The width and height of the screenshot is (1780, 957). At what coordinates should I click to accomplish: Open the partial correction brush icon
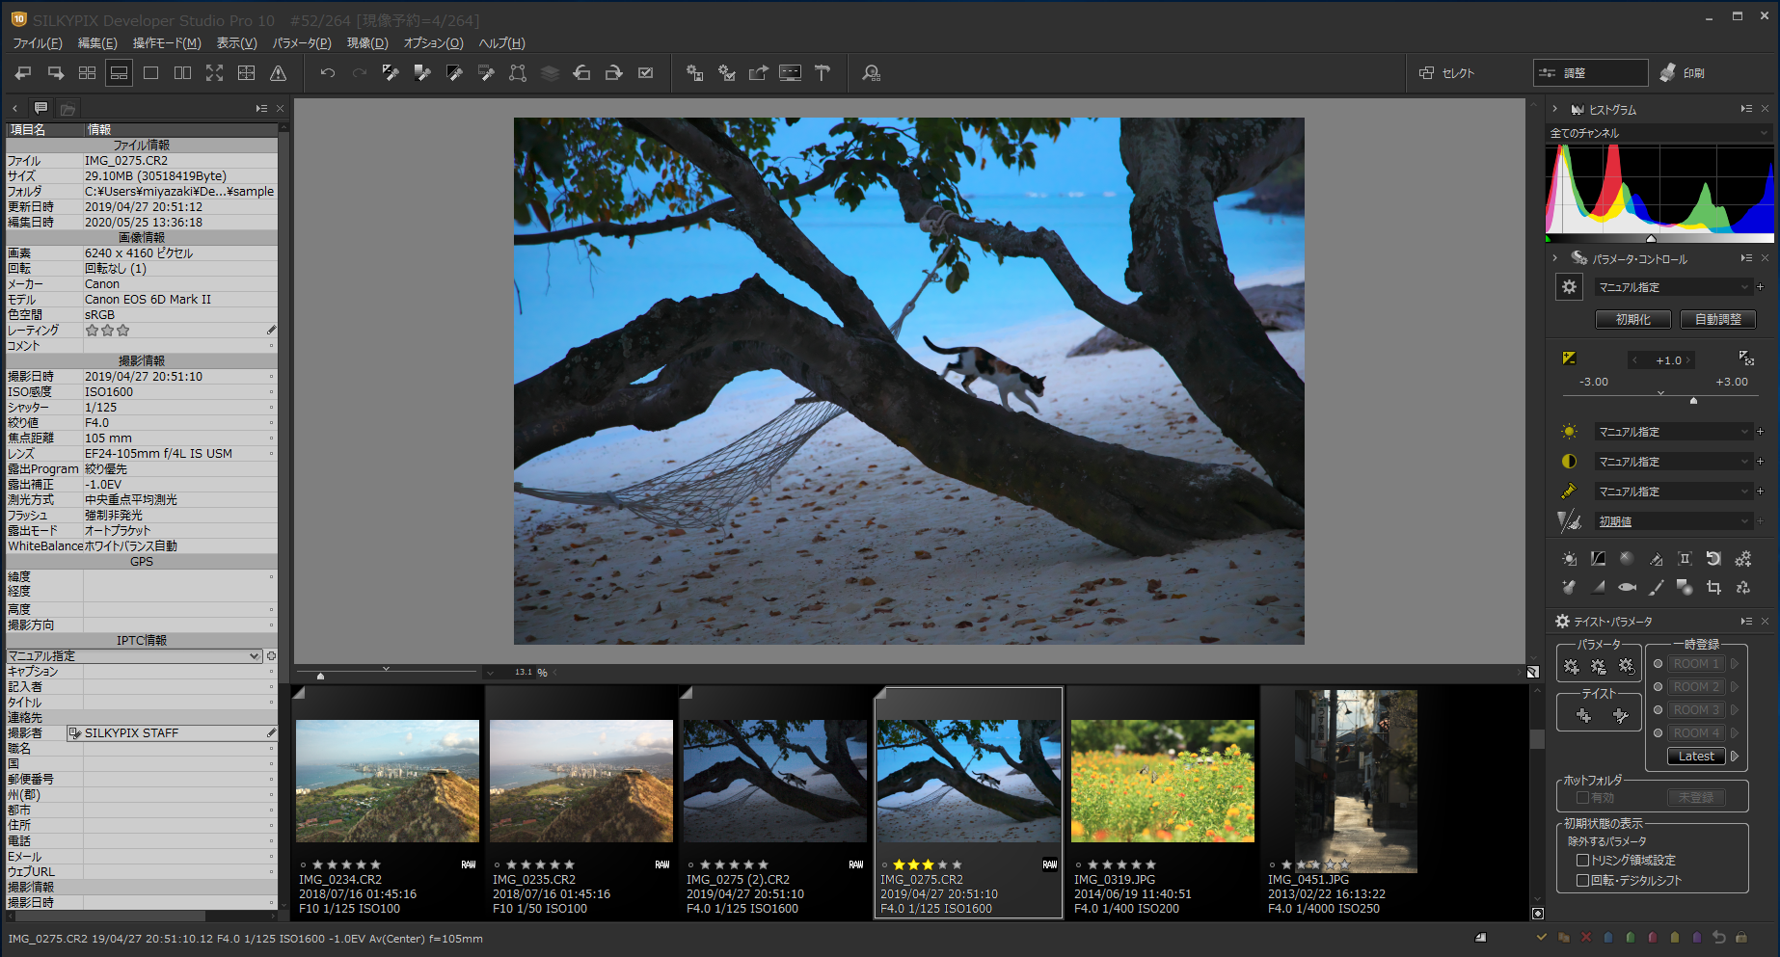pos(1656,587)
